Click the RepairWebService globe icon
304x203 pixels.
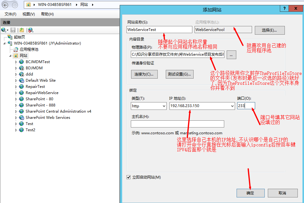pos(22,93)
